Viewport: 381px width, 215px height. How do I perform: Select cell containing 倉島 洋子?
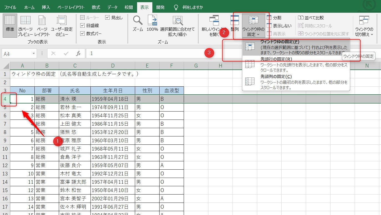coord(75,157)
